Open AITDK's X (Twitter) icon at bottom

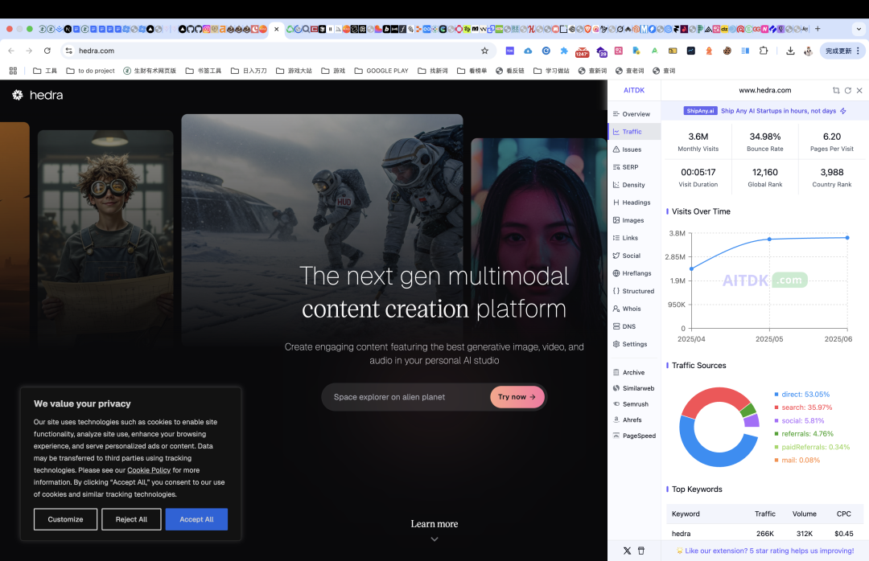pos(627,551)
